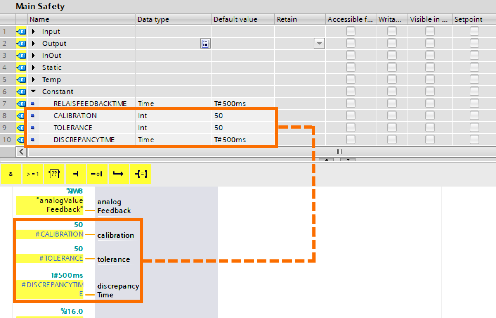Insert the negated binary input instruction
The image size is (496, 318).
pos(97,174)
